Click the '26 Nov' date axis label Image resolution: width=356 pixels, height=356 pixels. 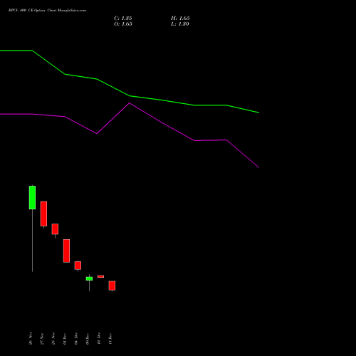pos(31,338)
